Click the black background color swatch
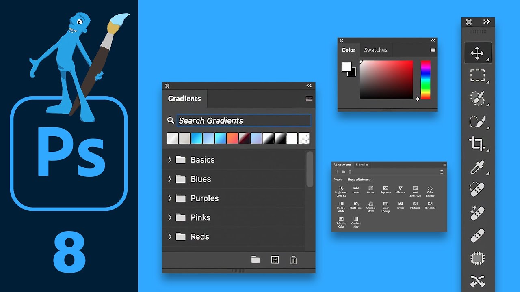 click(x=353, y=73)
